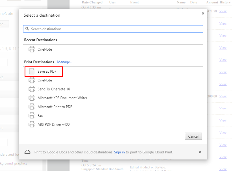
Task: Follow the Sign in link
Action: tap(119, 152)
